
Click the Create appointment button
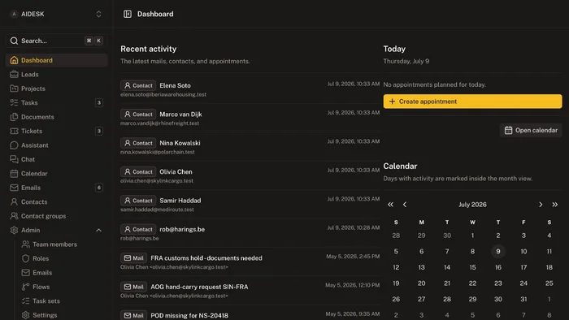(472, 102)
